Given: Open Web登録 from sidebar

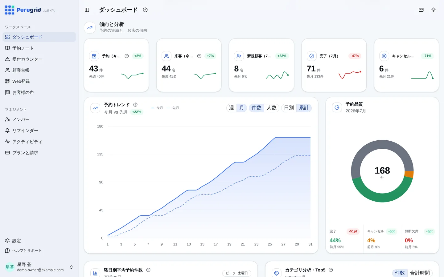Looking at the screenshot, I should pyautogui.click(x=39, y=81).
